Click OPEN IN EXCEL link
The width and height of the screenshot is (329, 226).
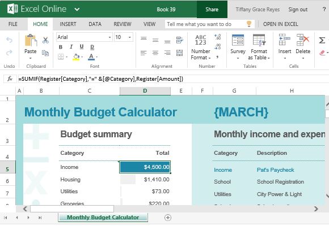pyautogui.click(x=281, y=24)
